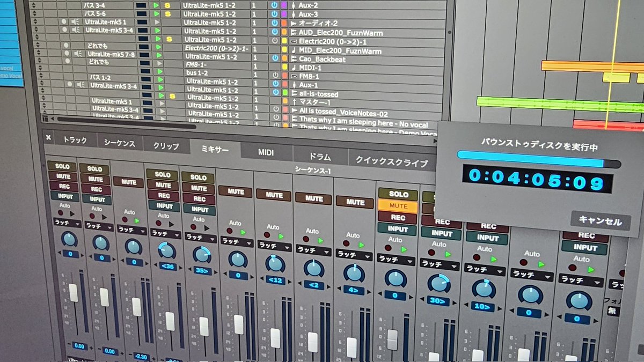The height and width of the screenshot is (362, 644).
Task: Click volume fader on -2.30 strip
Action: click(x=137, y=306)
